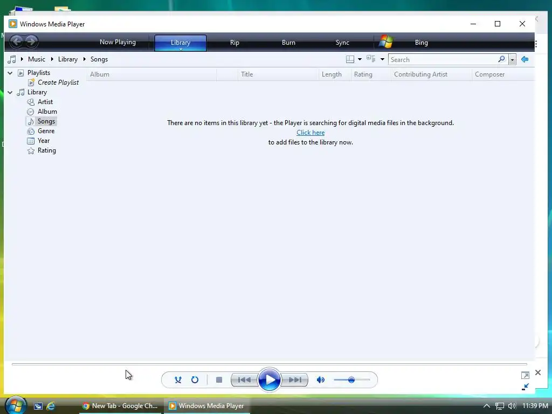Select Genre in the Library tree

tap(46, 131)
